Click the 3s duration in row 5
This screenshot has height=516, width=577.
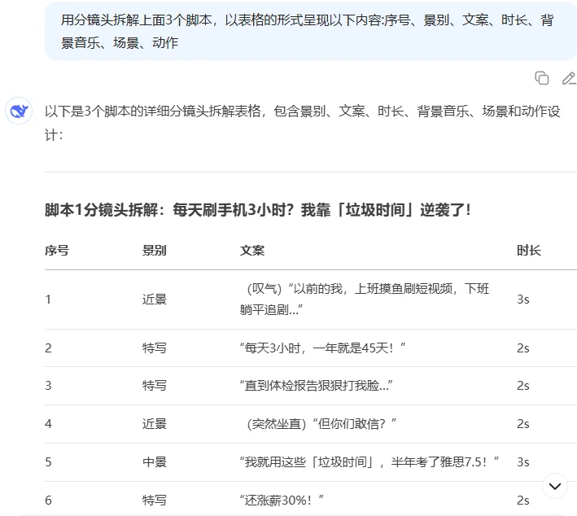[x=523, y=462]
